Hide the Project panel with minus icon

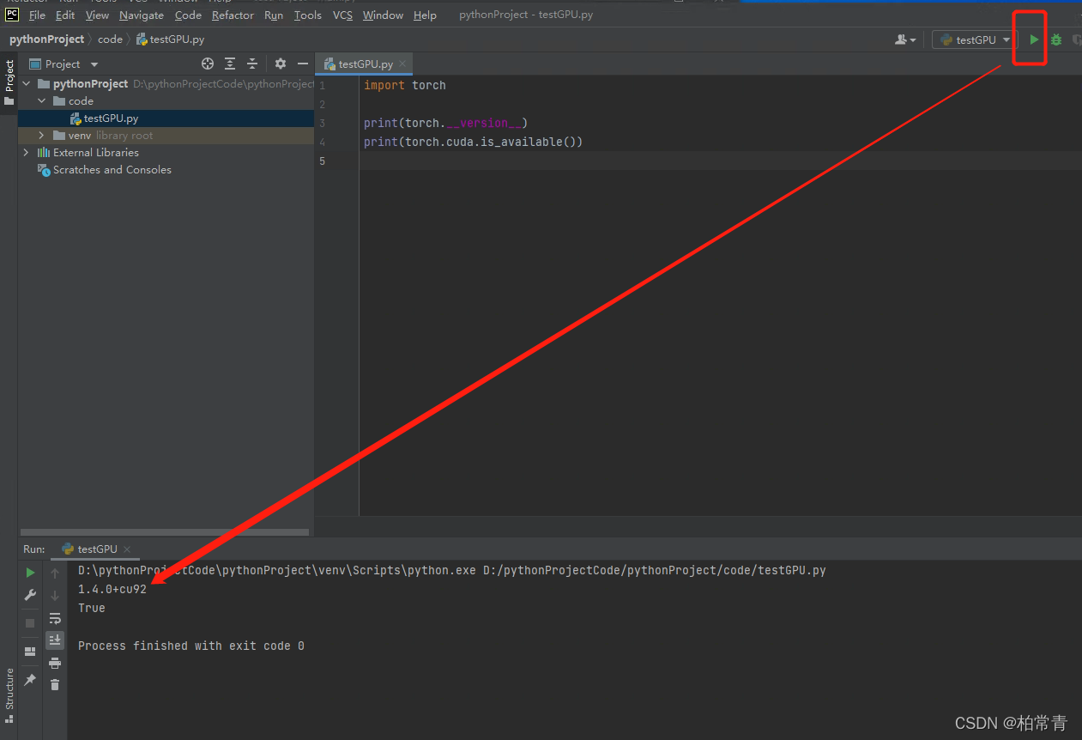(302, 64)
